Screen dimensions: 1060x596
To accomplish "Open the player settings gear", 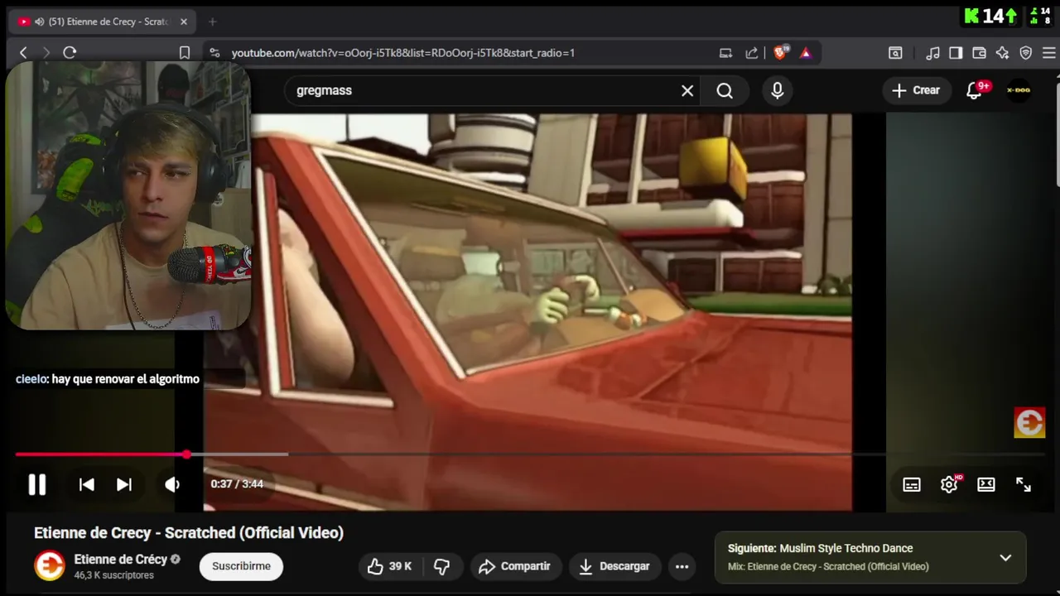I will (949, 484).
